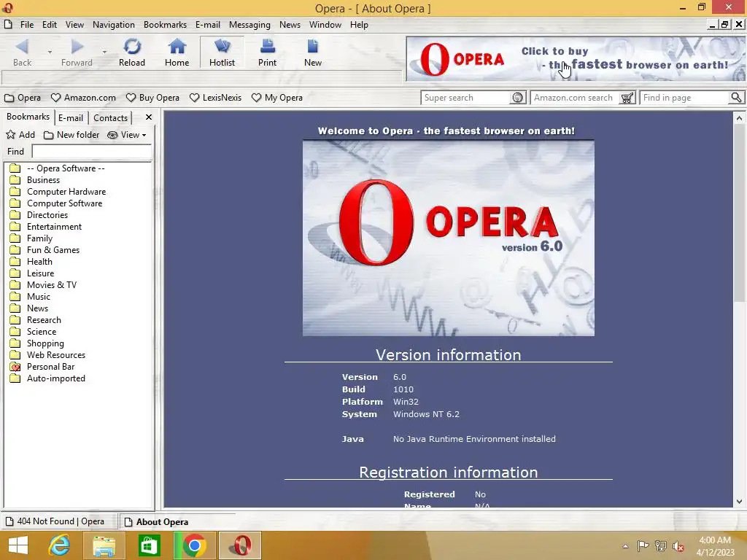747x560 pixels.
Task: Expand the Computer Software folder
Action: [55, 203]
